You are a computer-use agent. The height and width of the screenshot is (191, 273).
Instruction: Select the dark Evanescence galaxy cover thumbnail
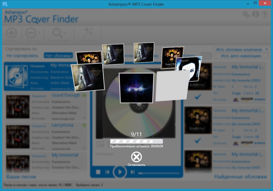pyautogui.click(x=136, y=88)
